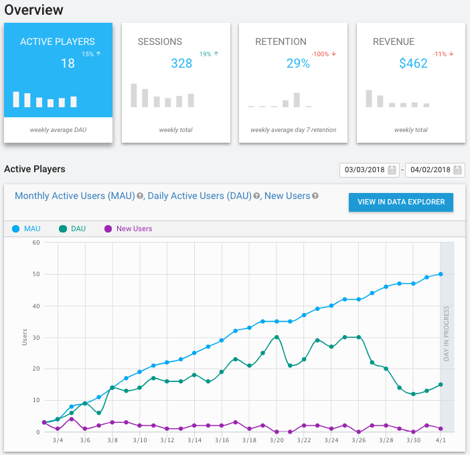Image resolution: width=470 pixels, height=455 pixels.
Task: Open calendar picker for end date
Action: point(458,170)
